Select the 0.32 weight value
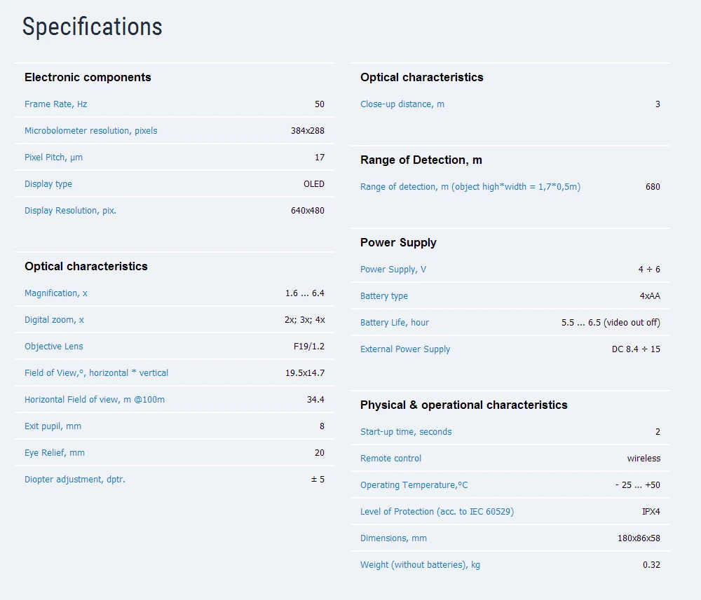The width and height of the screenshot is (701, 600). pyautogui.click(x=651, y=565)
